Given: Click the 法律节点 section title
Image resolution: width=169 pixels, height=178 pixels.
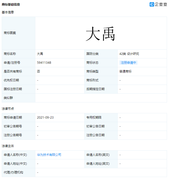Looking at the screenshot, I should (x=8, y=109).
